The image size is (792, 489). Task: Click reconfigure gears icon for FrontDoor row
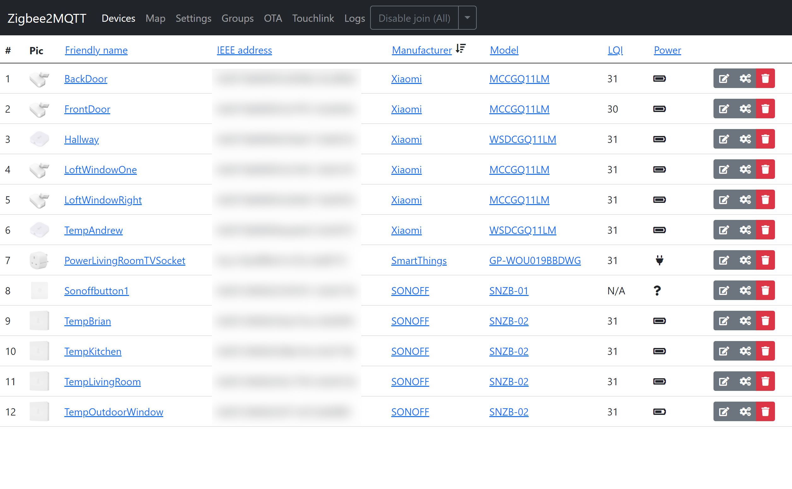pyautogui.click(x=745, y=109)
